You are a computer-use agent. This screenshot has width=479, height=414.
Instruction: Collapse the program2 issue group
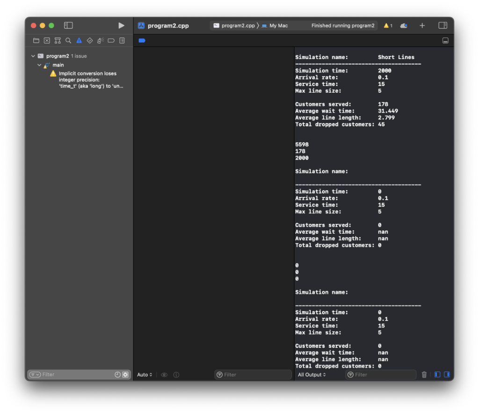click(x=33, y=56)
